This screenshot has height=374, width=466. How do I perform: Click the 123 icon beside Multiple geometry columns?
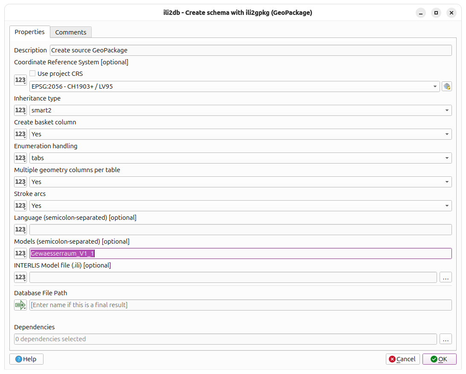pos(20,182)
